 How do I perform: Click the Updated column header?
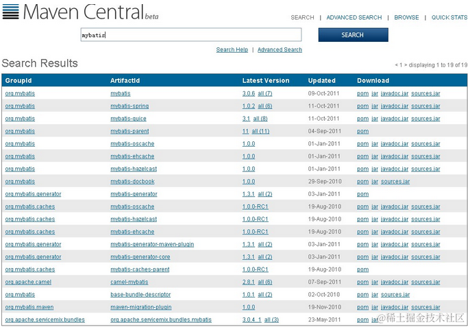tap(322, 81)
